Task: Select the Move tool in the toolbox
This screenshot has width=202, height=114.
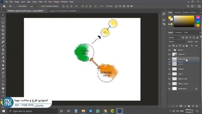Action: [x=3, y=15]
